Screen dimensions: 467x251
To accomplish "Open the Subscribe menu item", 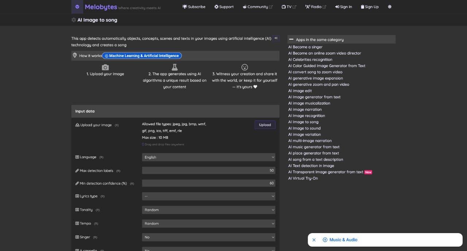I will pos(194,7).
